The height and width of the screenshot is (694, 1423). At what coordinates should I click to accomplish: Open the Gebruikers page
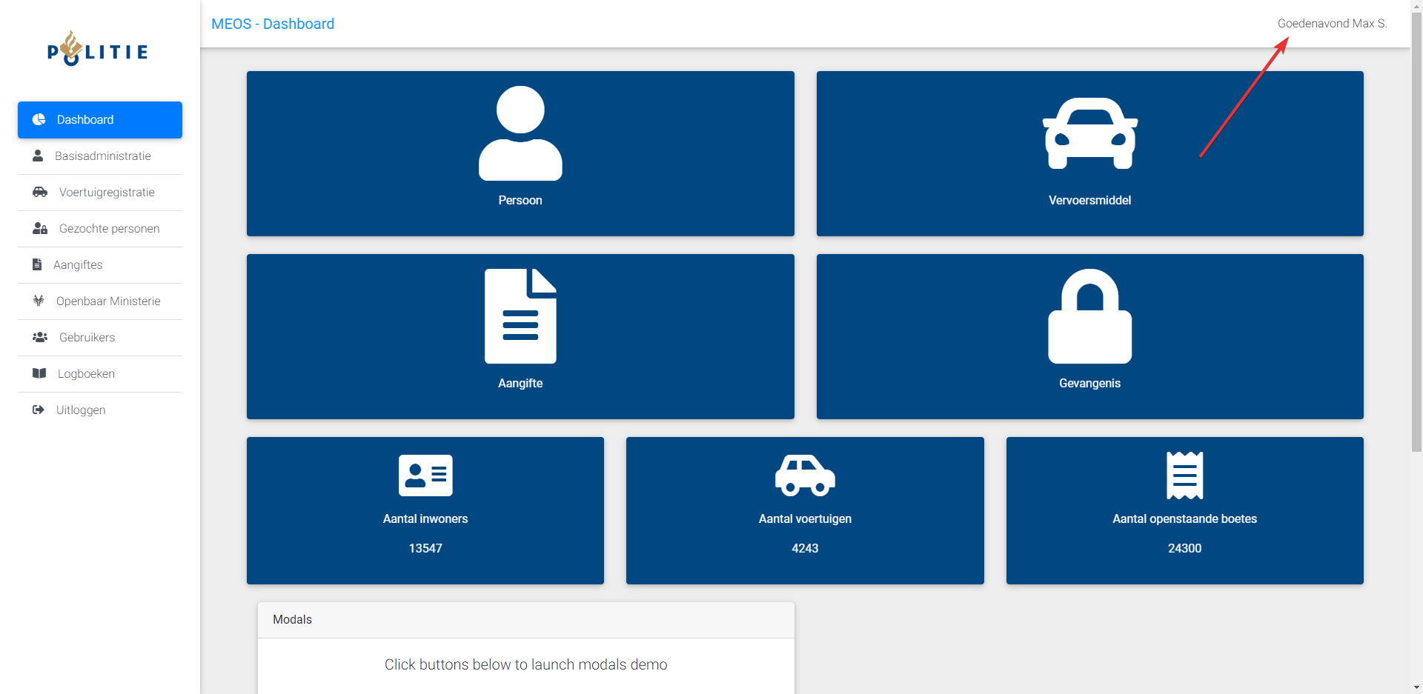(87, 338)
